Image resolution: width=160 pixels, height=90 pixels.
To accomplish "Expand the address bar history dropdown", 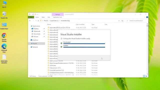I will (x=119, y=20).
